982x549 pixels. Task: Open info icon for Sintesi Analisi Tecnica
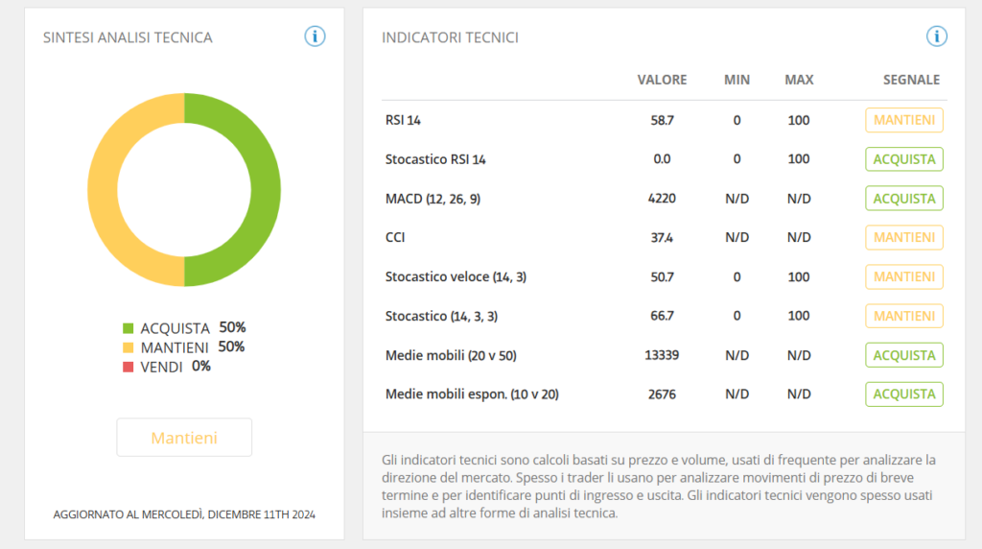(315, 36)
